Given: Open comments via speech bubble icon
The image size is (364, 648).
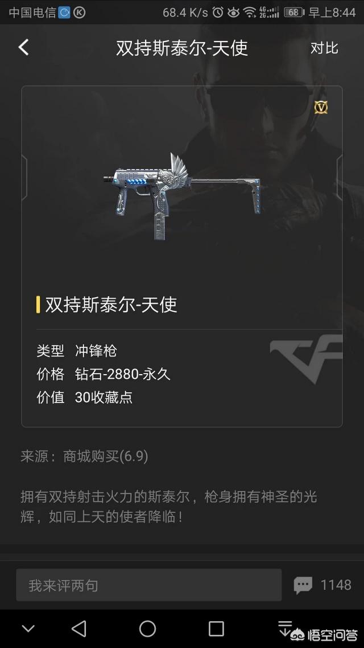Looking at the screenshot, I should [303, 585].
